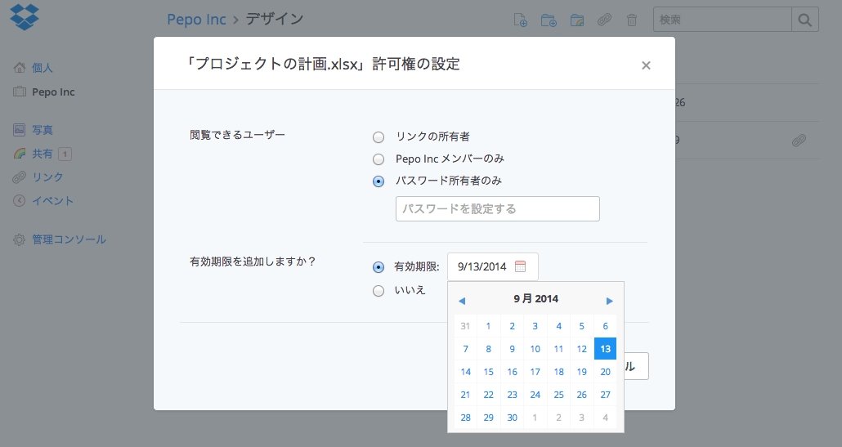Click the new folder toolbar icon
This screenshot has width=842, height=447.
[549, 20]
